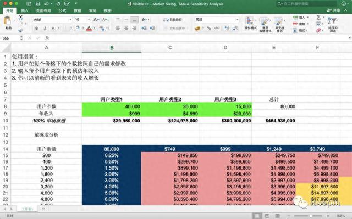Toggle underline formatting
352x219 pixels.
[53, 28]
